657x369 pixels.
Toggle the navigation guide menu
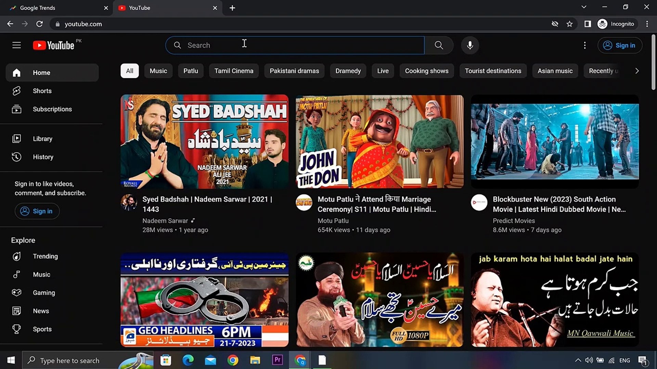click(16, 45)
